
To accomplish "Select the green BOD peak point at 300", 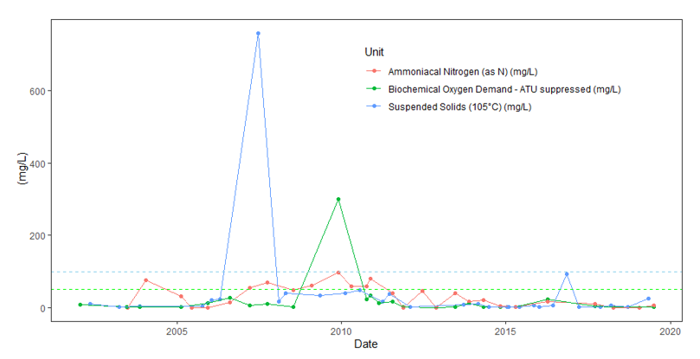I will pyautogui.click(x=338, y=199).
